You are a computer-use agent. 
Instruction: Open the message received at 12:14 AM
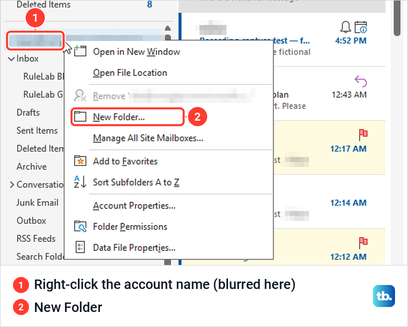(329, 201)
